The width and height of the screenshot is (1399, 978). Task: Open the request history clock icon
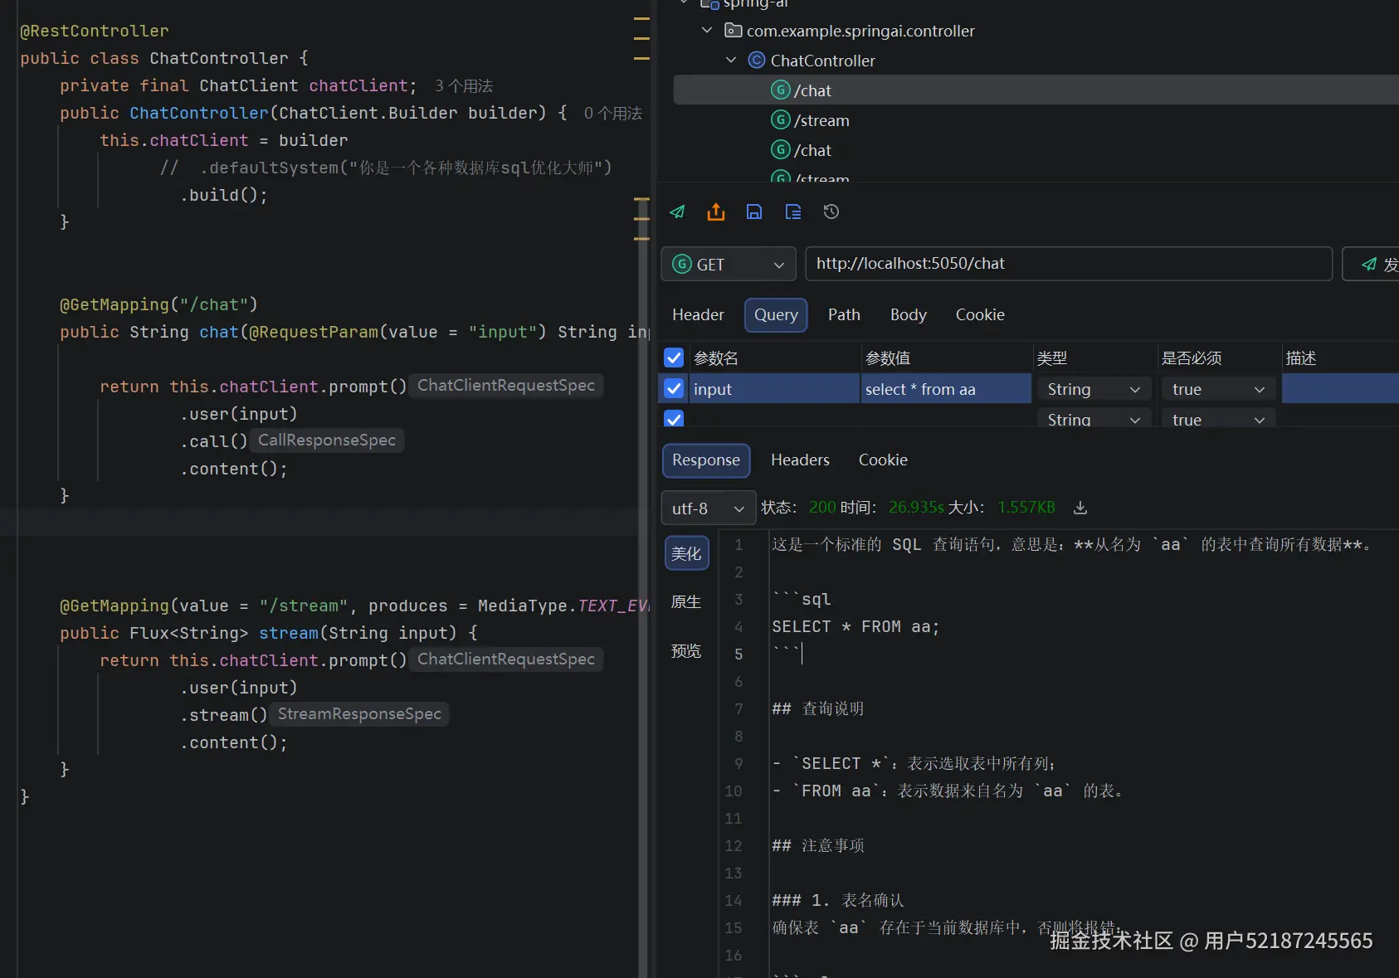tap(831, 212)
